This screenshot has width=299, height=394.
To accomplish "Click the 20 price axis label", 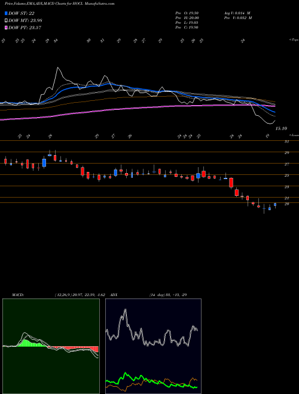I will click(286, 204).
